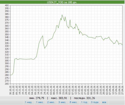Click the макс. 383,91 value label
The image size is (125, 105).
pyautogui.click(x=59, y=98)
